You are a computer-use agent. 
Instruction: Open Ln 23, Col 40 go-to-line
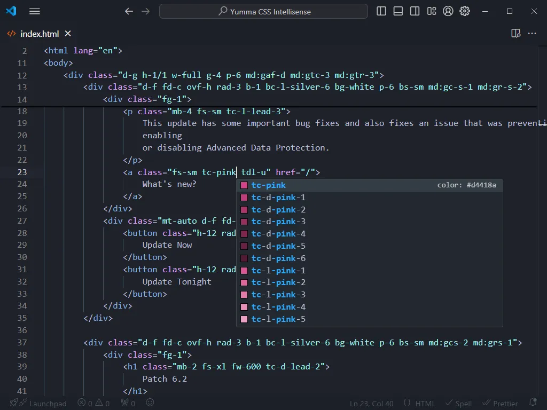tap(372, 404)
